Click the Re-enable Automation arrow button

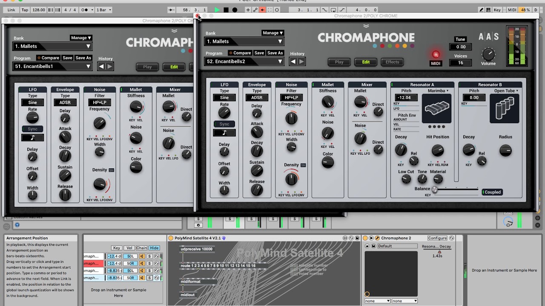[262, 10]
